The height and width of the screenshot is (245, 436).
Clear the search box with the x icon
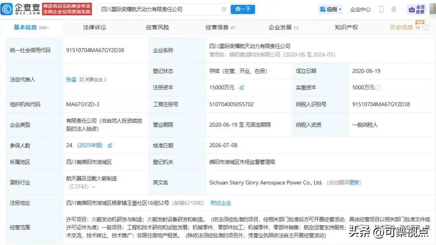(x=224, y=9)
